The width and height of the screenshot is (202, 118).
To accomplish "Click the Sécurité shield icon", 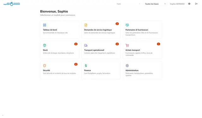I will tap(45, 65).
